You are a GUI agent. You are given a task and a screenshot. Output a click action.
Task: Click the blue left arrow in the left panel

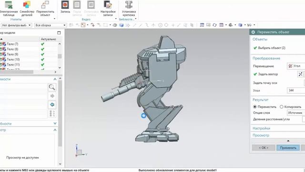(52, 105)
